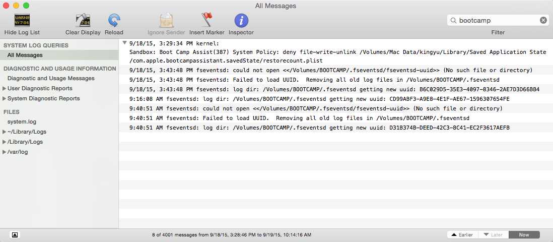Collapse the kernel message disclosure triangle
This screenshot has width=553, height=242.
pyautogui.click(x=124, y=43)
